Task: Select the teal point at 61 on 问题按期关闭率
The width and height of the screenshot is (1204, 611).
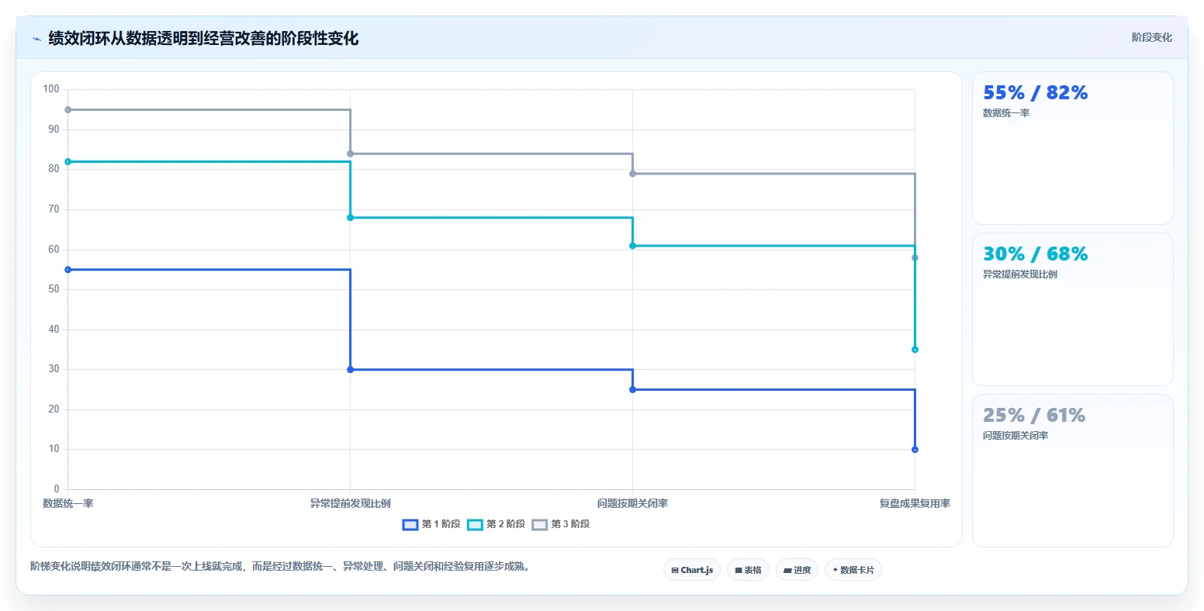Action: click(633, 246)
